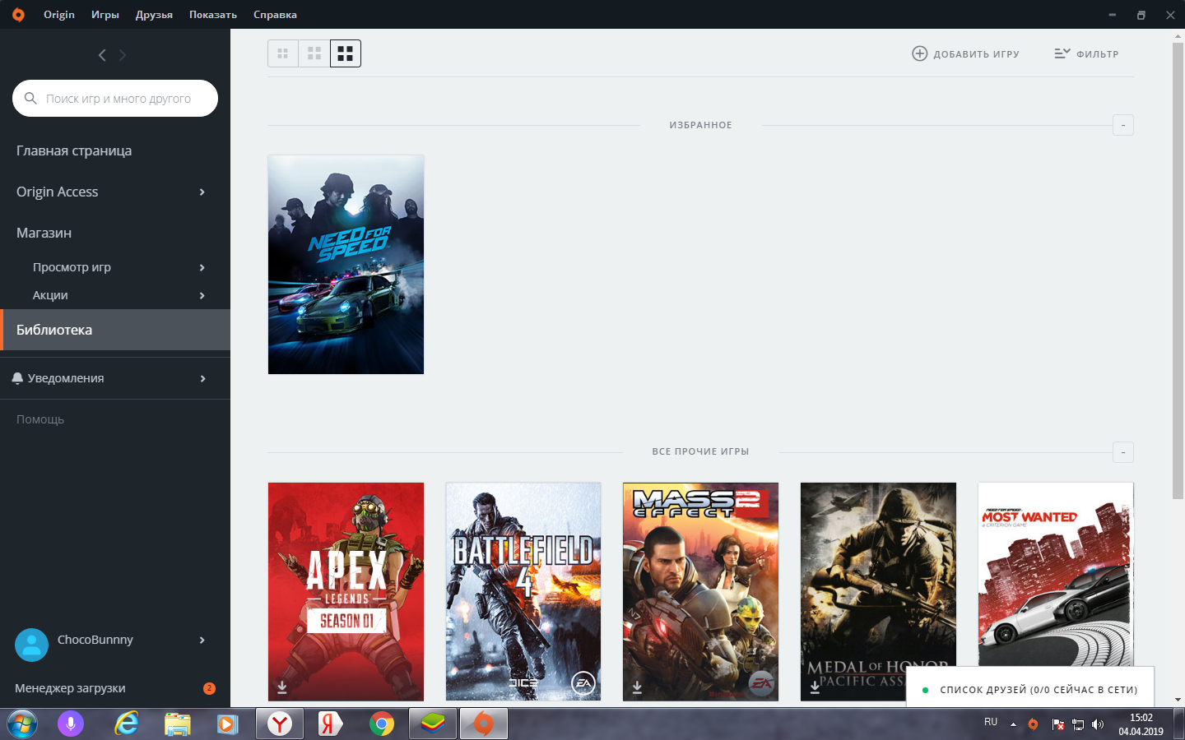Open the Друзья menu
This screenshot has width=1185, height=740.
154,15
